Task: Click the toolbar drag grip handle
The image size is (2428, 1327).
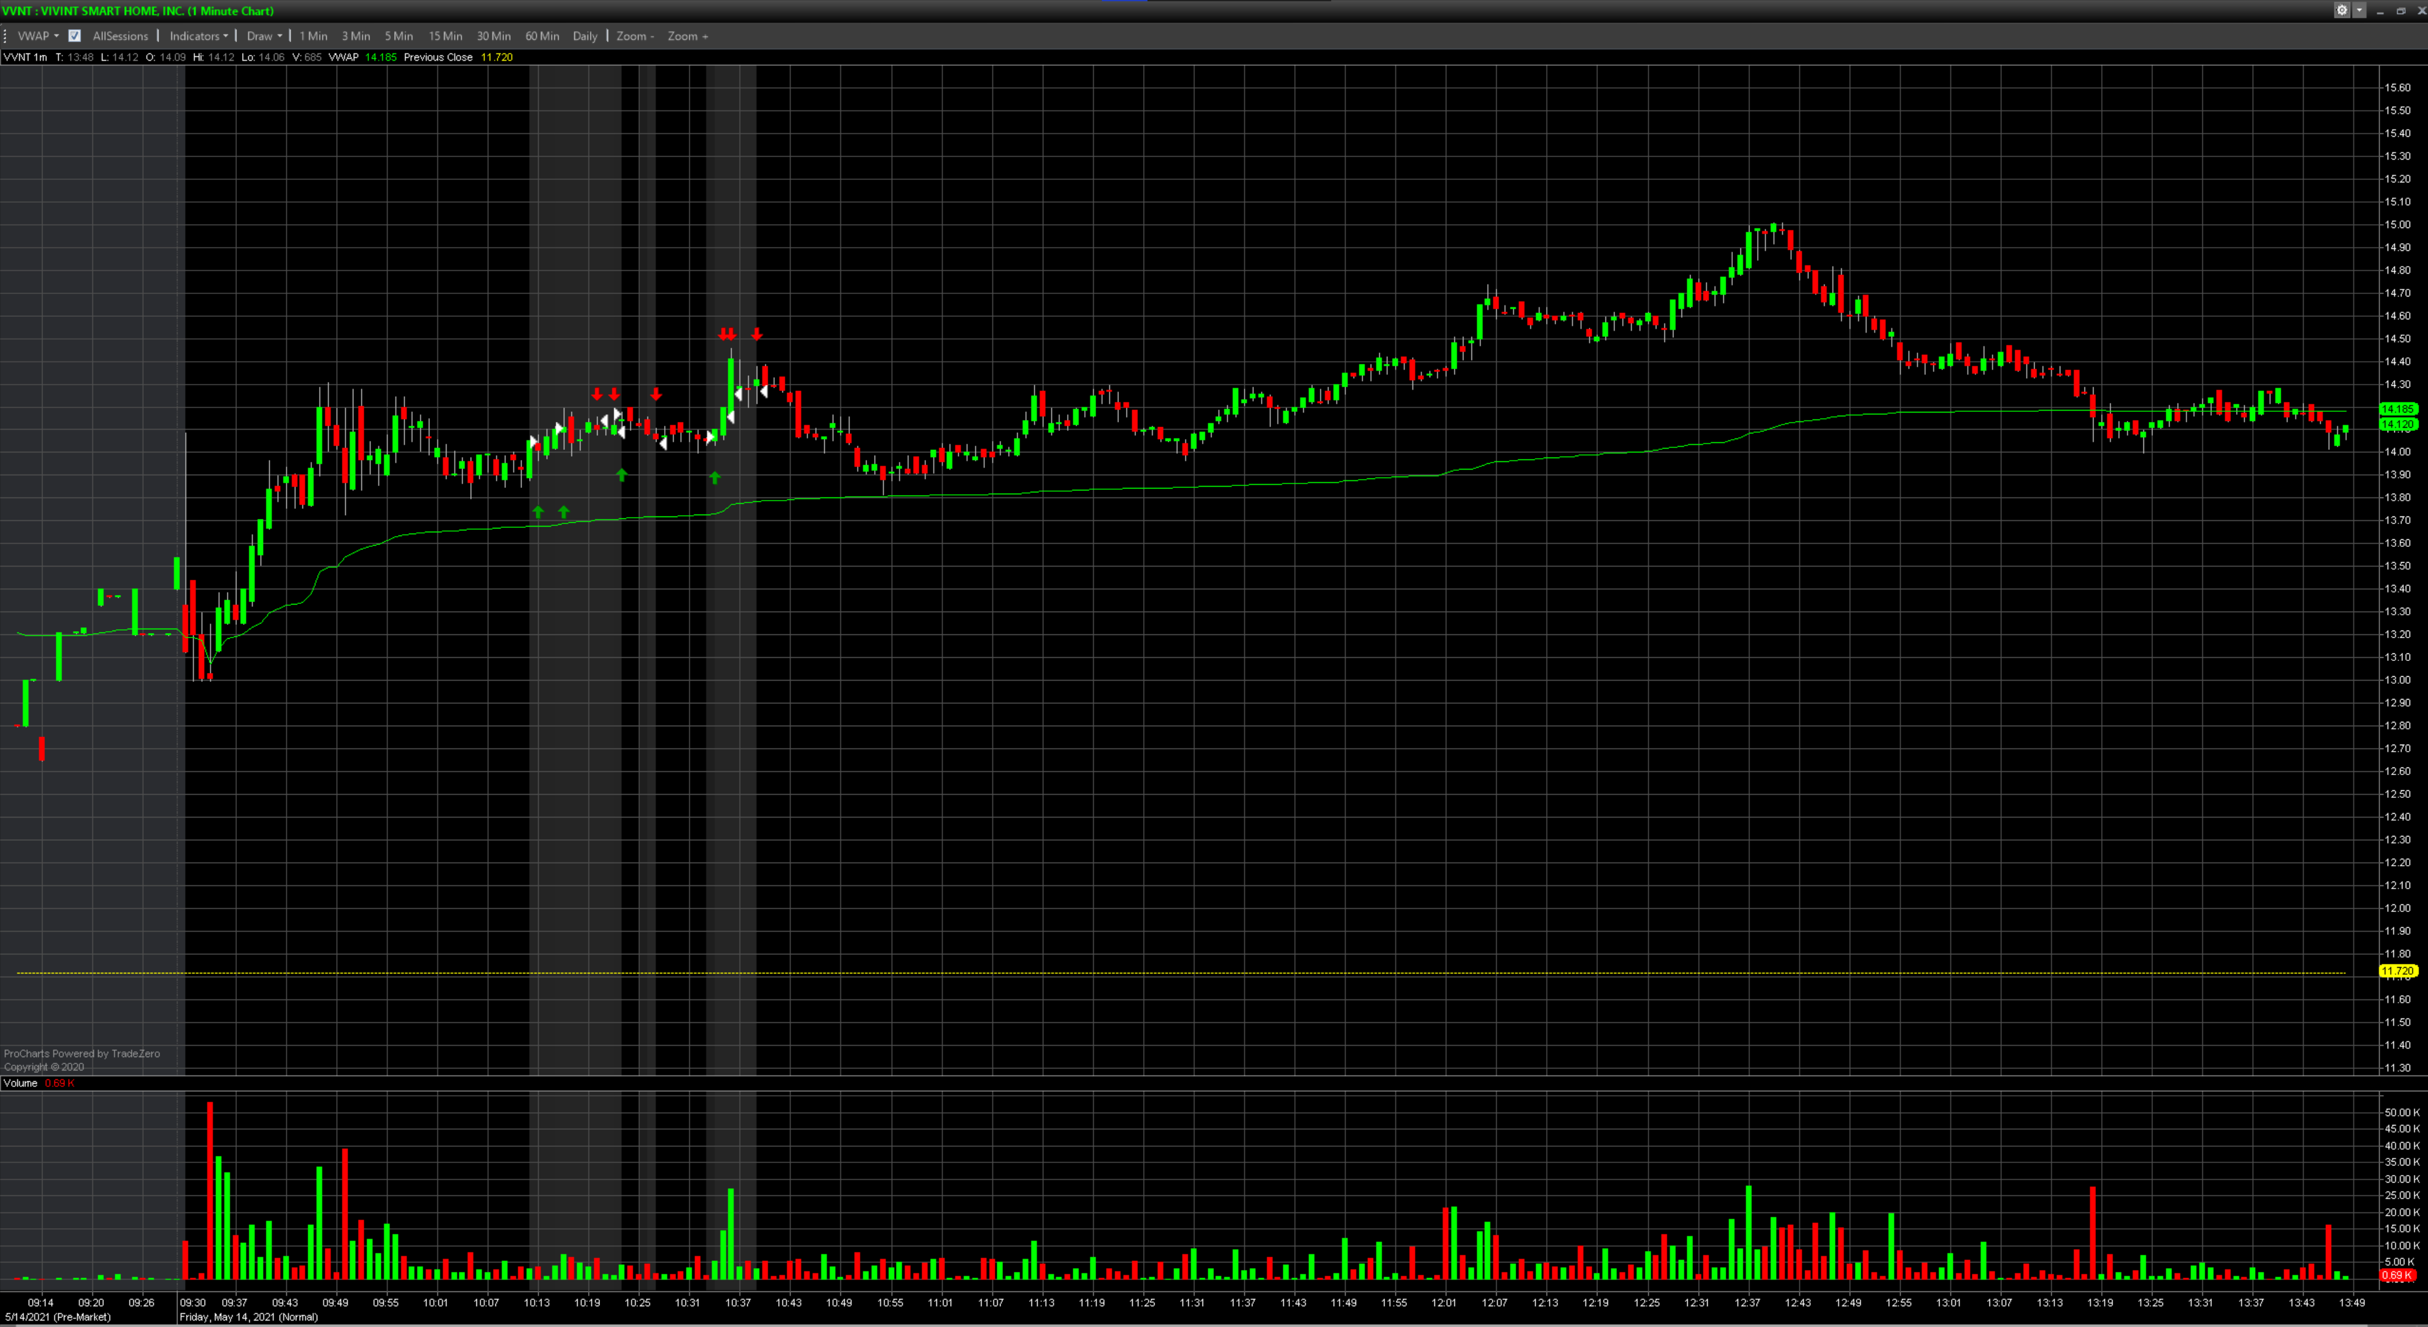Action: pos(6,36)
